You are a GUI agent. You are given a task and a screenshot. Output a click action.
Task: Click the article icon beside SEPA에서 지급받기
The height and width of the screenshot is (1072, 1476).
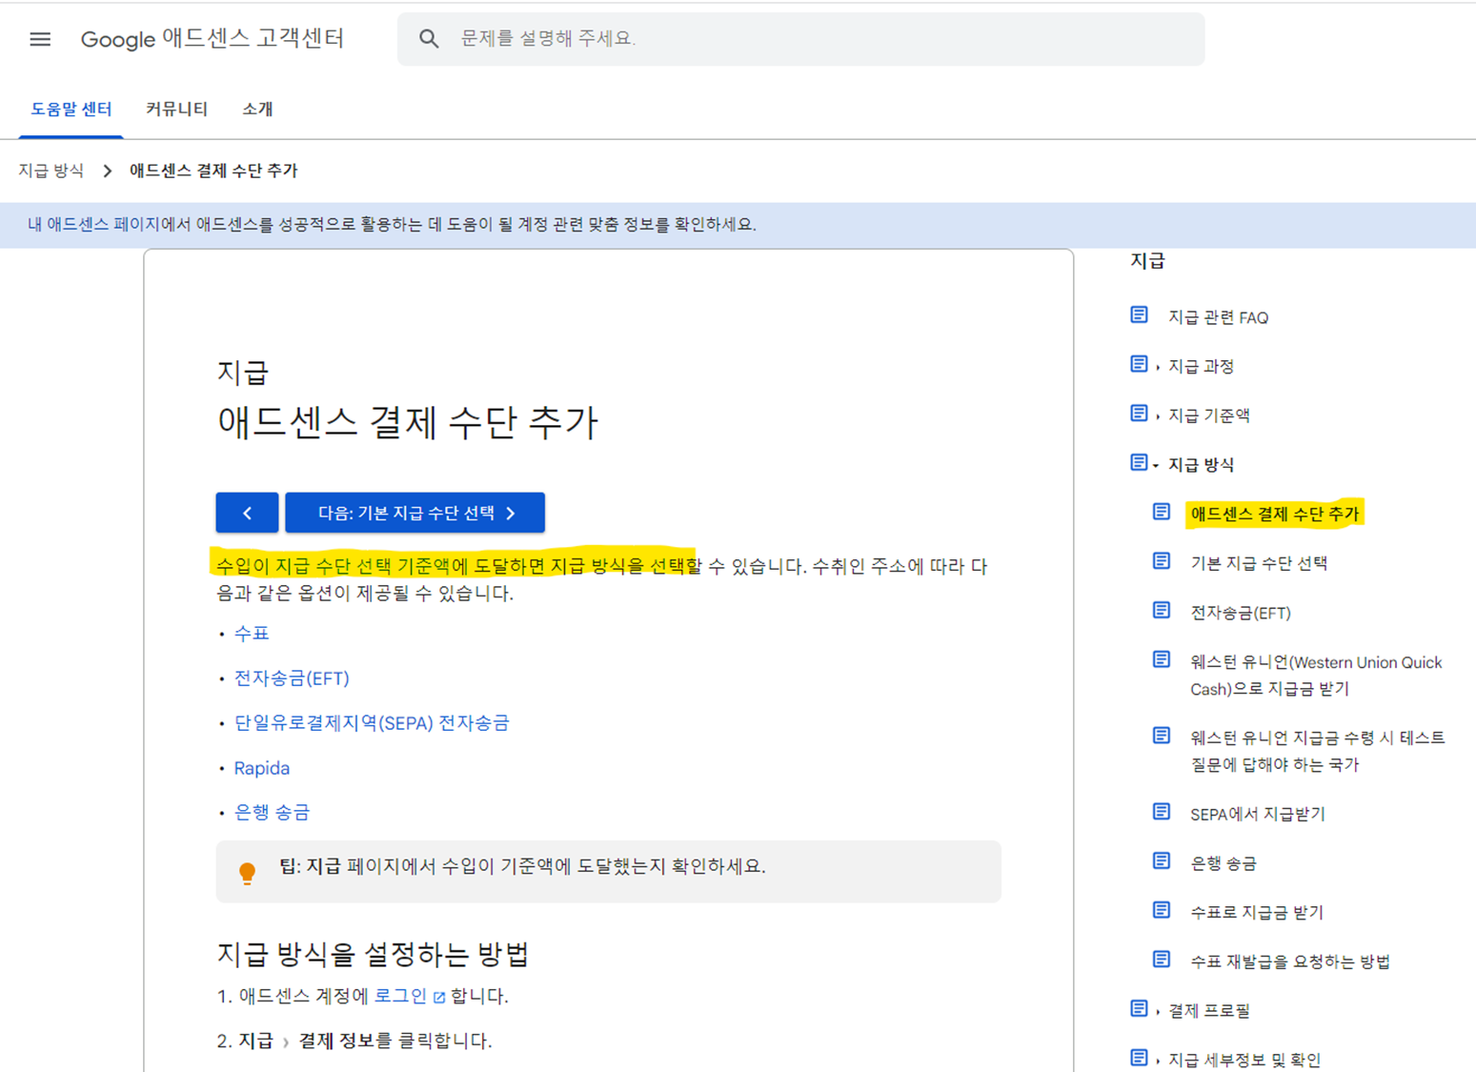[x=1162, y=811]
